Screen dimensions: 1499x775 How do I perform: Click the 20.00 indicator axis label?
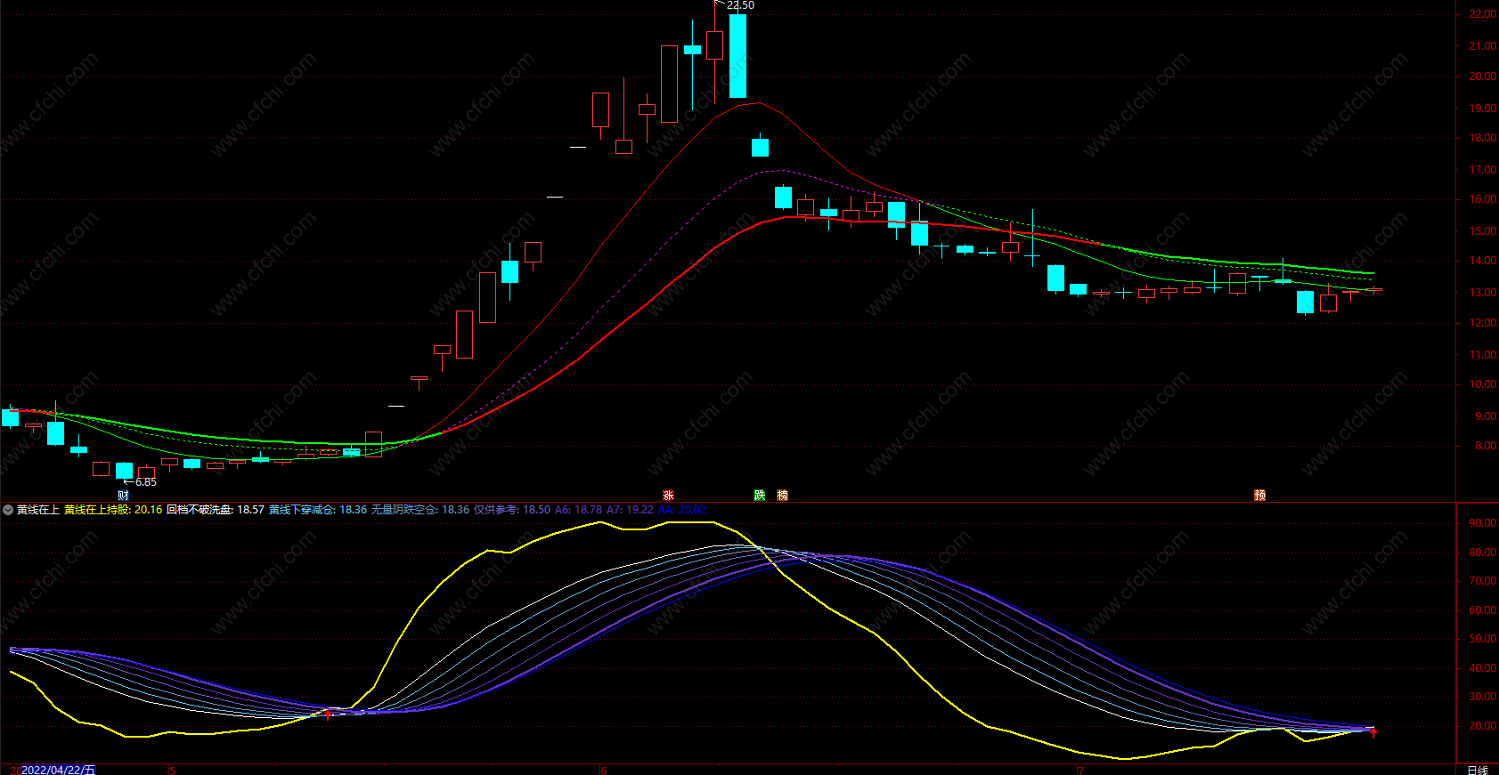(x=1483, y=726)
